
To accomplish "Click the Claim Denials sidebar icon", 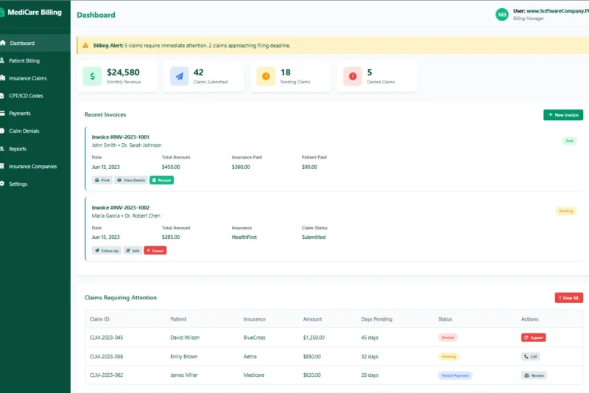I will [2, 131].
